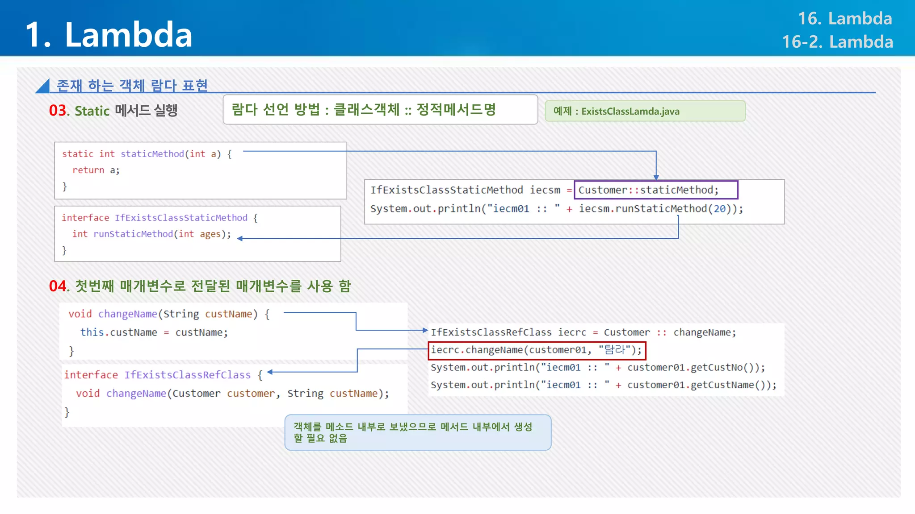Click 'iecrc.changeName(customer01, "탐라");' line
Image resolution: width=915 pixels, height=514 pixels.
coord(537,350)
